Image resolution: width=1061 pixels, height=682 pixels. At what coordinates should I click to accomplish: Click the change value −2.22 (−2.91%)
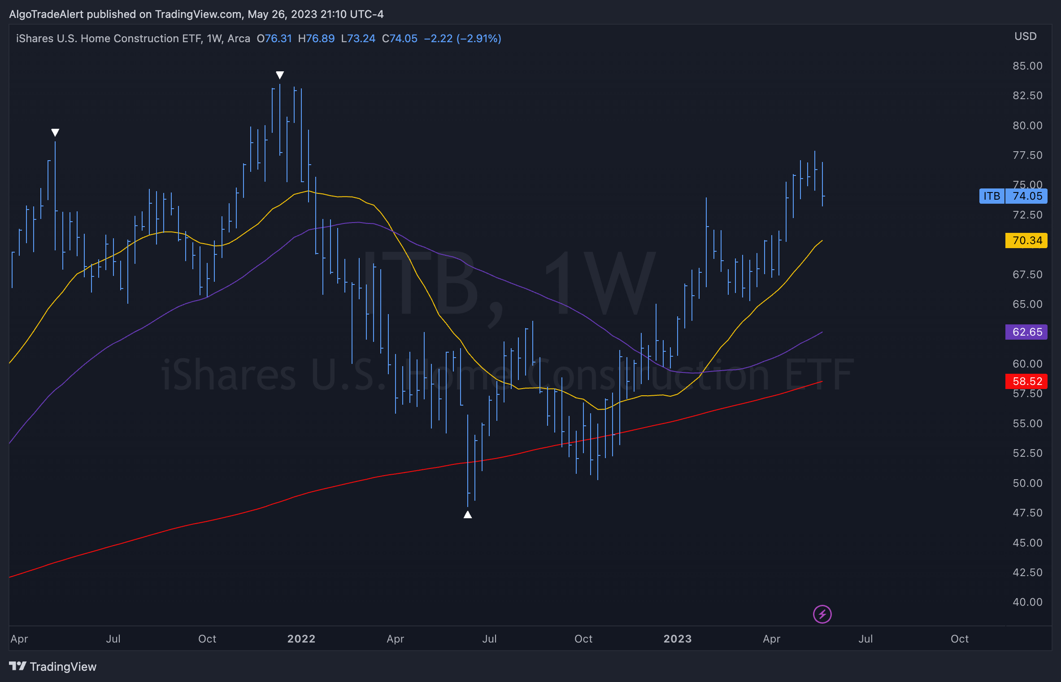pyautogui.click(x=462, y=39)
